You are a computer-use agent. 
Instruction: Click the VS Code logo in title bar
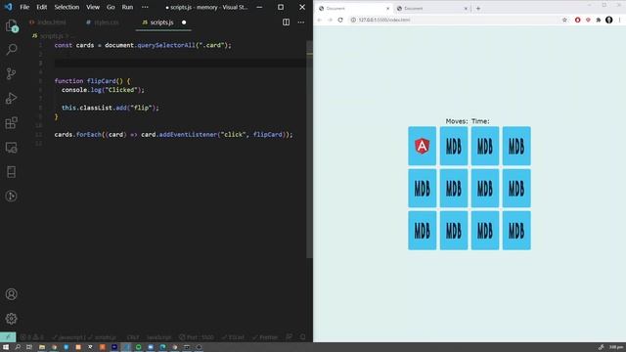click(9, 7)
